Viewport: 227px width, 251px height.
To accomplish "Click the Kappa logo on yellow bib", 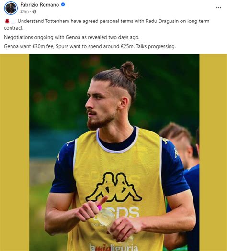I will (114, 187).
